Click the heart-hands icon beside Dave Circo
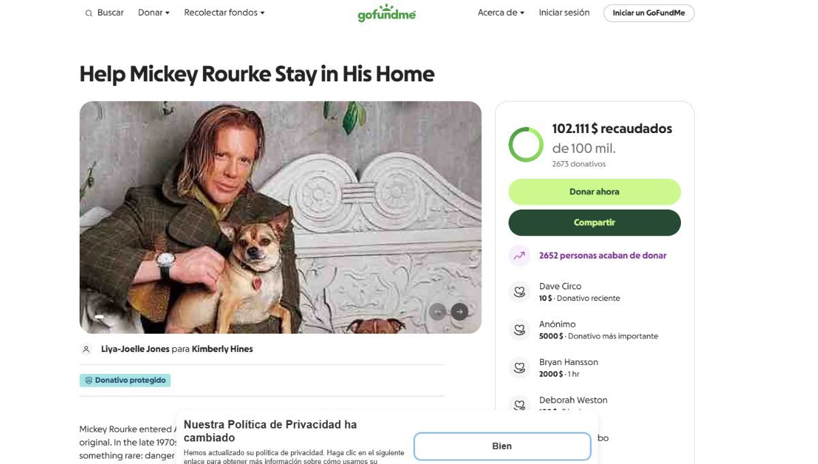The height and width of the screenshot is (464, 818). coord(519,291)
